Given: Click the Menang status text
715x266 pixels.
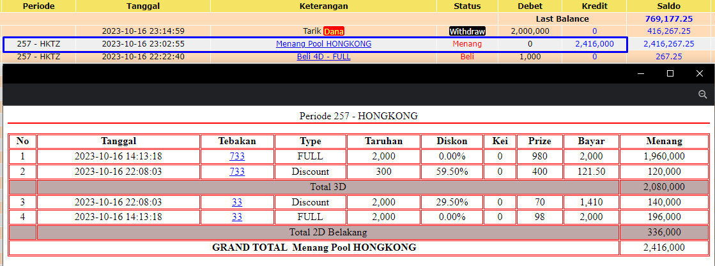Looking at the screenshot, I should coord(467,44).
